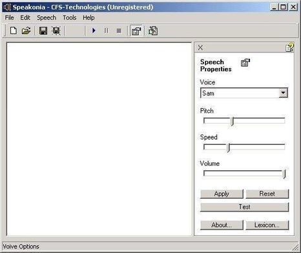Pause speech playback
The height and width of the screenshot is (253, 301).
click(x=106, y=30)
